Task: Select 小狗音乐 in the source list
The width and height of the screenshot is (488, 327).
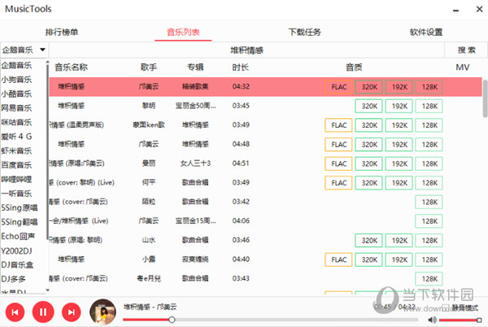Action: point(16,80)
